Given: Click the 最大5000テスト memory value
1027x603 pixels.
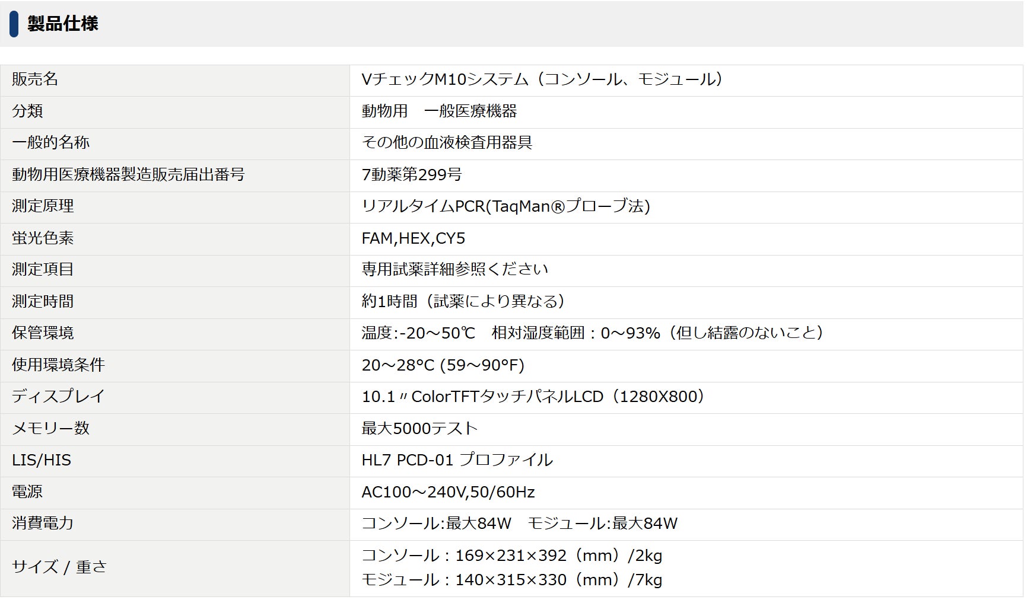Looking at the screenshot, I should (x=419, y=428).
